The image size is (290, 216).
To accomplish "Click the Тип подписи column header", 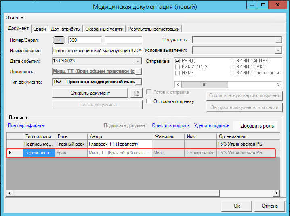I will coord(39,136).
